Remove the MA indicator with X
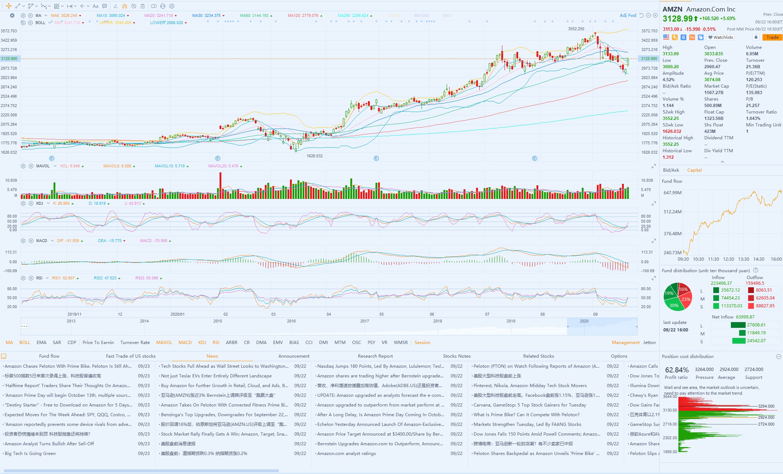This screenshot has width=783, height=474. click(31, 15)
